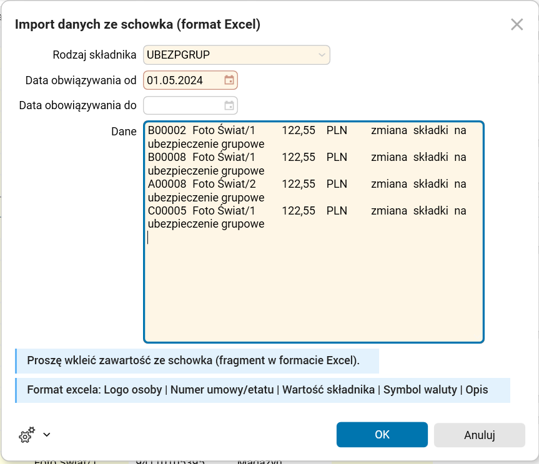Click the Format excela hint bar

pos(257,390)
